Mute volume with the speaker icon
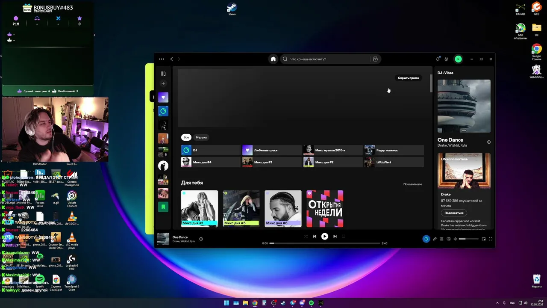Image resolution: width=547 pixels, height=308 pixels. (x=455, y=239)
